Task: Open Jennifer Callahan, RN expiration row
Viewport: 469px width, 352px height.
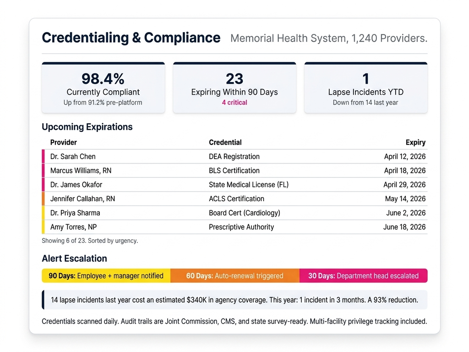Action: (234, 199)
